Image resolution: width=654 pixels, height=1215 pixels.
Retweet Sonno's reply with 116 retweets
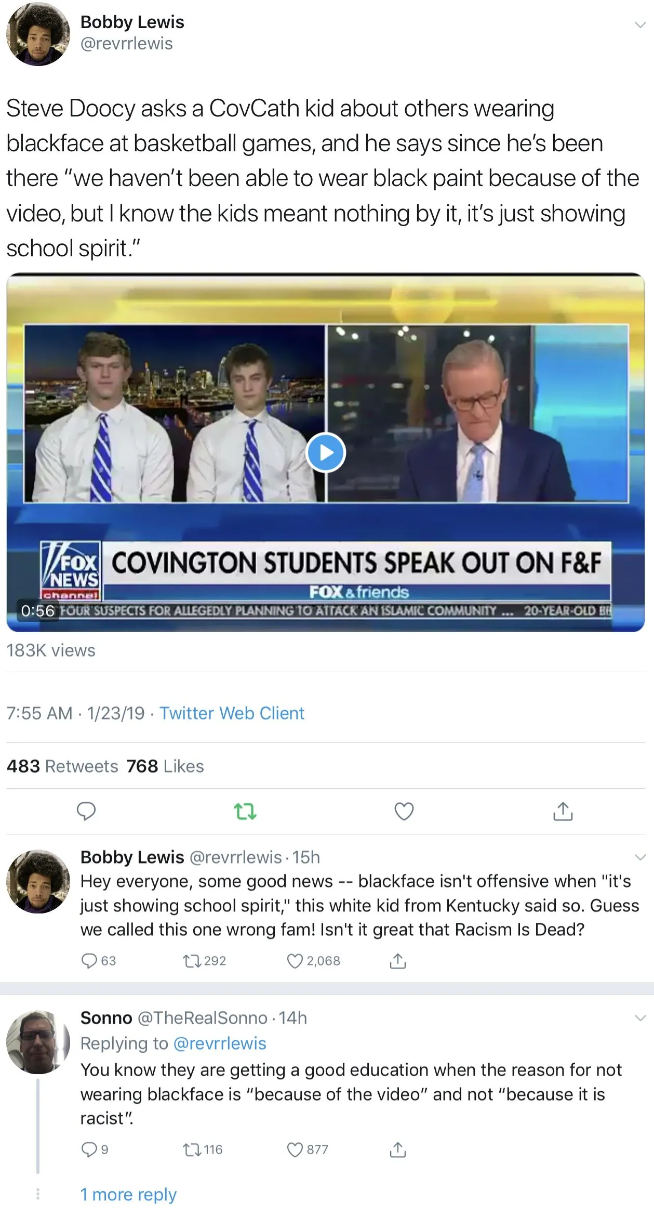[203, 1149]
